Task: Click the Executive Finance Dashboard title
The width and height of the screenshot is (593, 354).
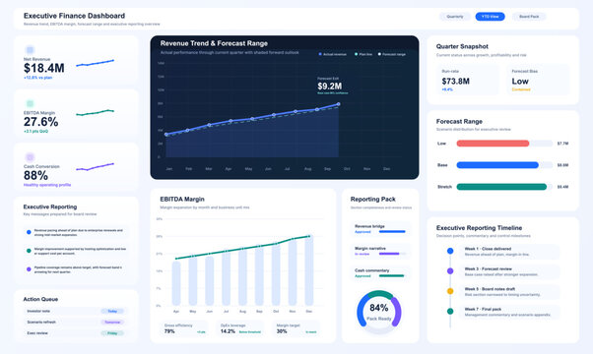Action: pos(74,16)
